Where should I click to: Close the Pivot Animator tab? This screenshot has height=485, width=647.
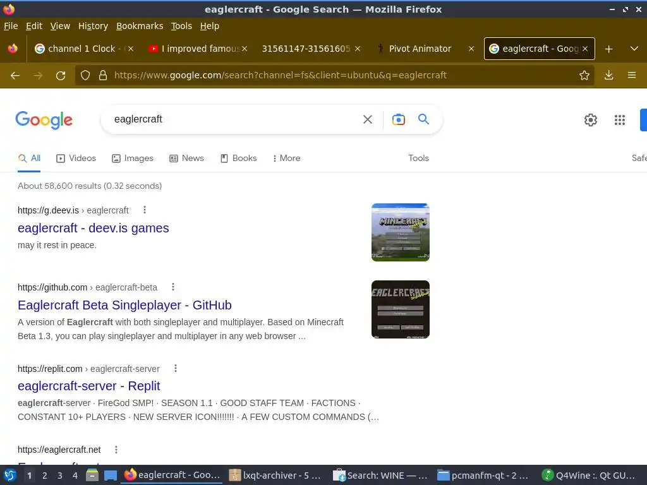coord(471,49)
